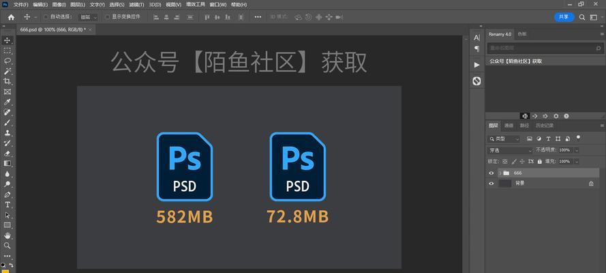Select the Frame tool
The width and height of the screenshot is (606, 273).
(x=7, y=91)
